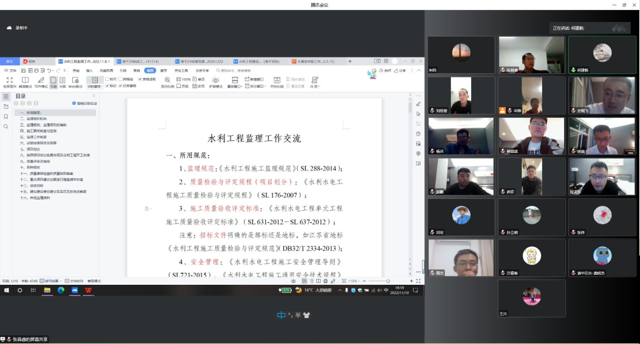The width and height of the screenshot is (640, 344).
Task: Click the 全屏显示 fullscreen icon
Action: (x=9, y=80)
